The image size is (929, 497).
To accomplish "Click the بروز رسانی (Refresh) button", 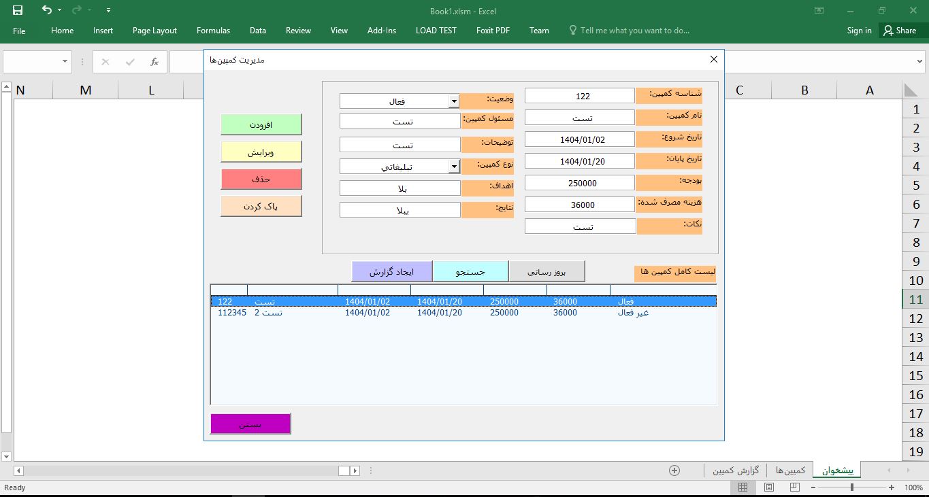I will tap(547, 271).
